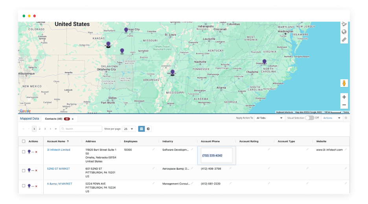Switch to chart view icon
Image resolution: width=368 pixels, height=204 pixels.
tap(148, 129)
